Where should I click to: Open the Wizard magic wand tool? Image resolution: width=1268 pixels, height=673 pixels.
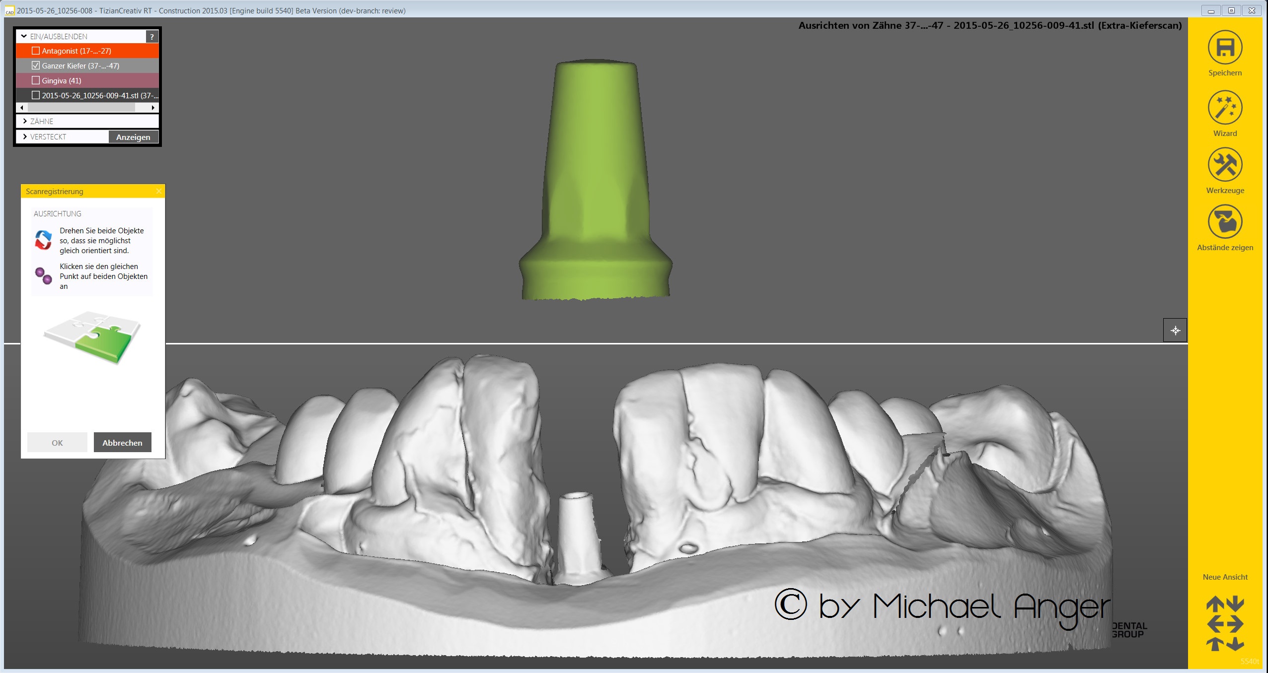pos(1225,108)
